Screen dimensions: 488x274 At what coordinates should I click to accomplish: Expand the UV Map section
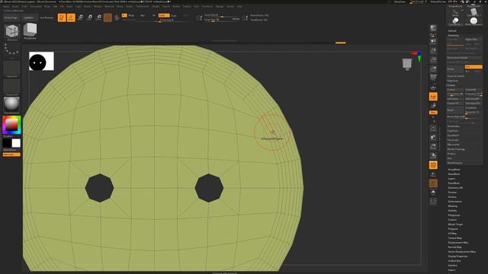coord(452,234)
